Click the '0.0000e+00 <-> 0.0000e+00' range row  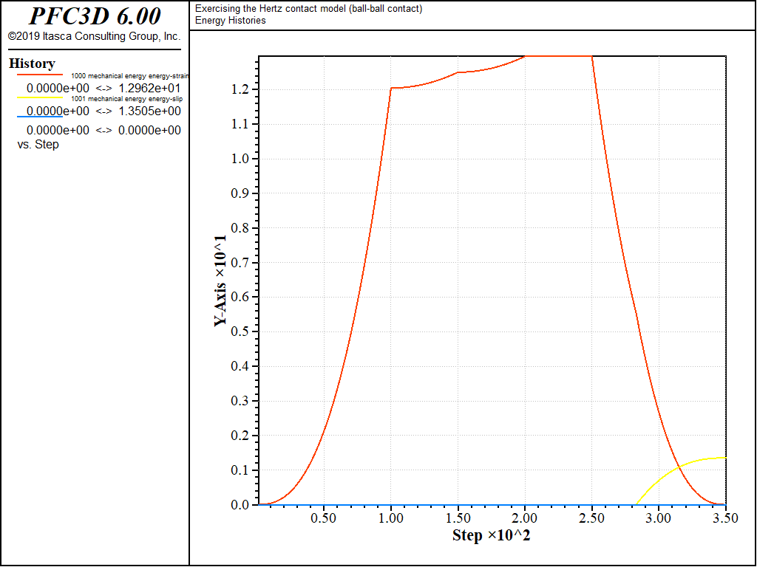point(103,130)
